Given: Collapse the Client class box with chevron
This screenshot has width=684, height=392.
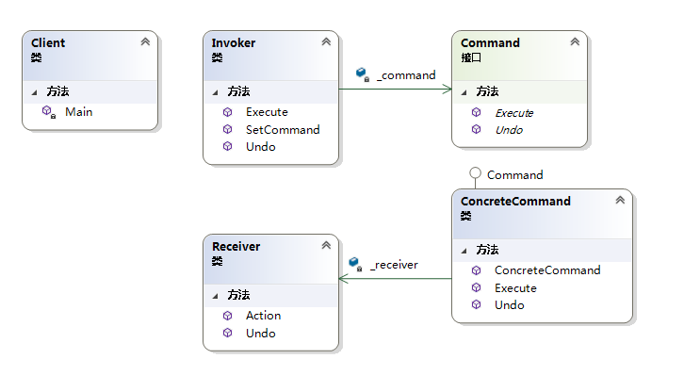Looking at the screenshot, I should click(144, 42).
